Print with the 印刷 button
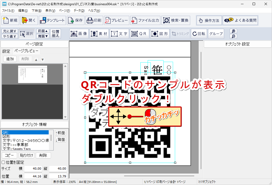272x185 pixels. 94,20
